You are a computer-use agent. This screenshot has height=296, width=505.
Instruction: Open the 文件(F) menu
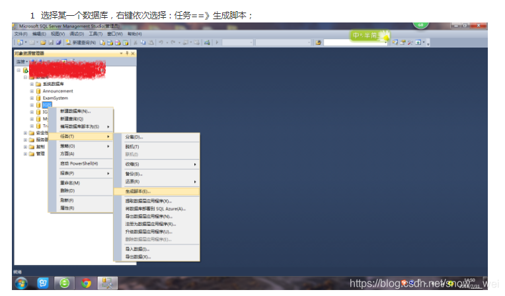click(20, 34)
